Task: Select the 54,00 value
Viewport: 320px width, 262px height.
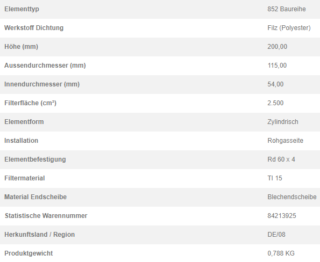Action: 275,84
